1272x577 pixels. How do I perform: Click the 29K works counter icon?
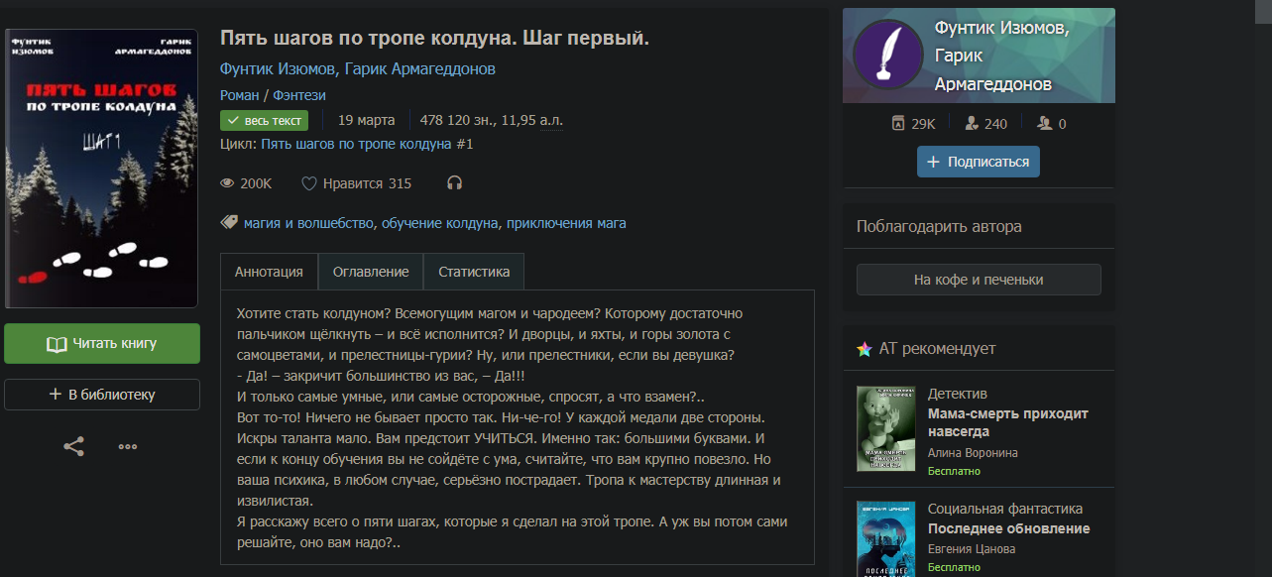pos(898,124)
